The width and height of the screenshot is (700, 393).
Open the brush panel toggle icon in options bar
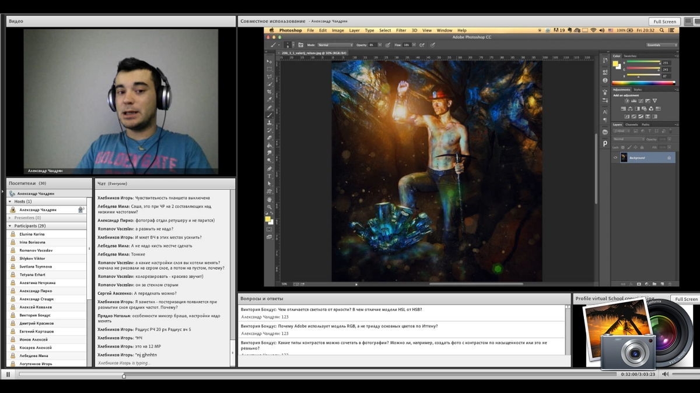point(300,45)
